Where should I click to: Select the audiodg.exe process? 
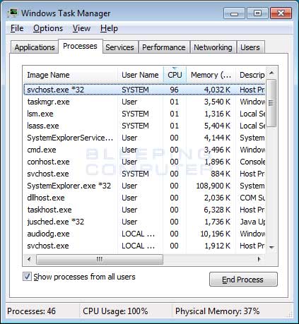coord(144,234)
